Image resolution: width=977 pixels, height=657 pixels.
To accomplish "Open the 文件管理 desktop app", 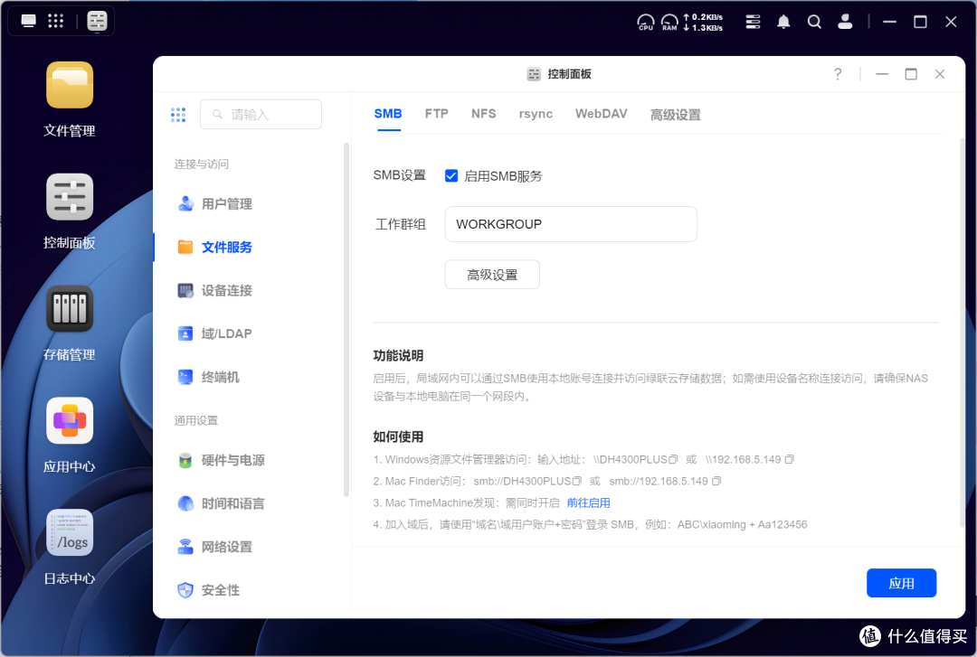I will coord(69,86).
